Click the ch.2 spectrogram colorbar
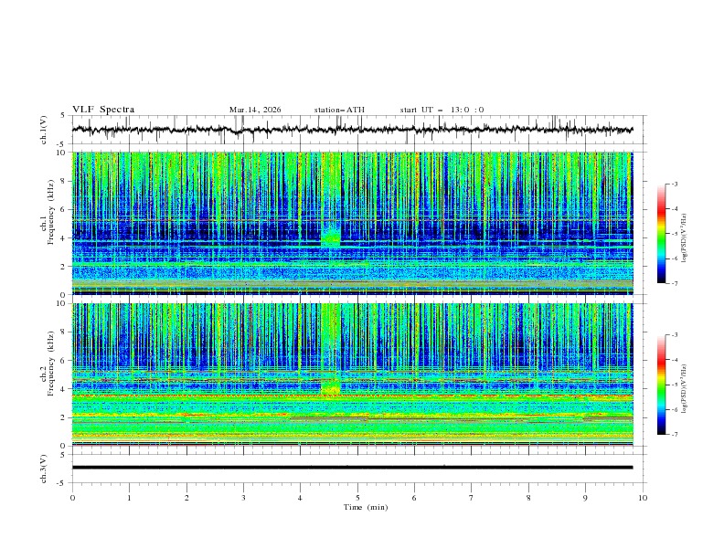The image size is (724, 559). (661, 385)
